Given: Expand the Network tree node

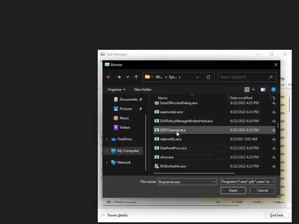Looking at the screenshot, I should pyautogui.click(x=107, y=162).
